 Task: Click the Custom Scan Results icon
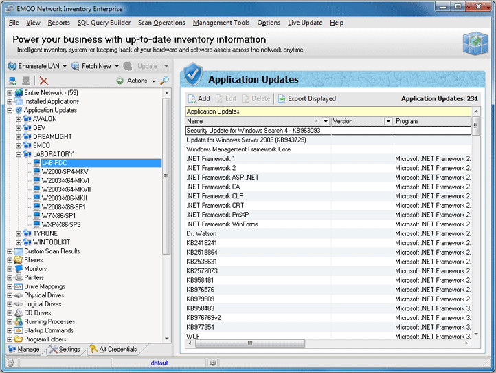click(19, 251)
